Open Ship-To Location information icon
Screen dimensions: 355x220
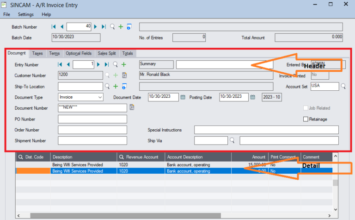pos(124,86)
